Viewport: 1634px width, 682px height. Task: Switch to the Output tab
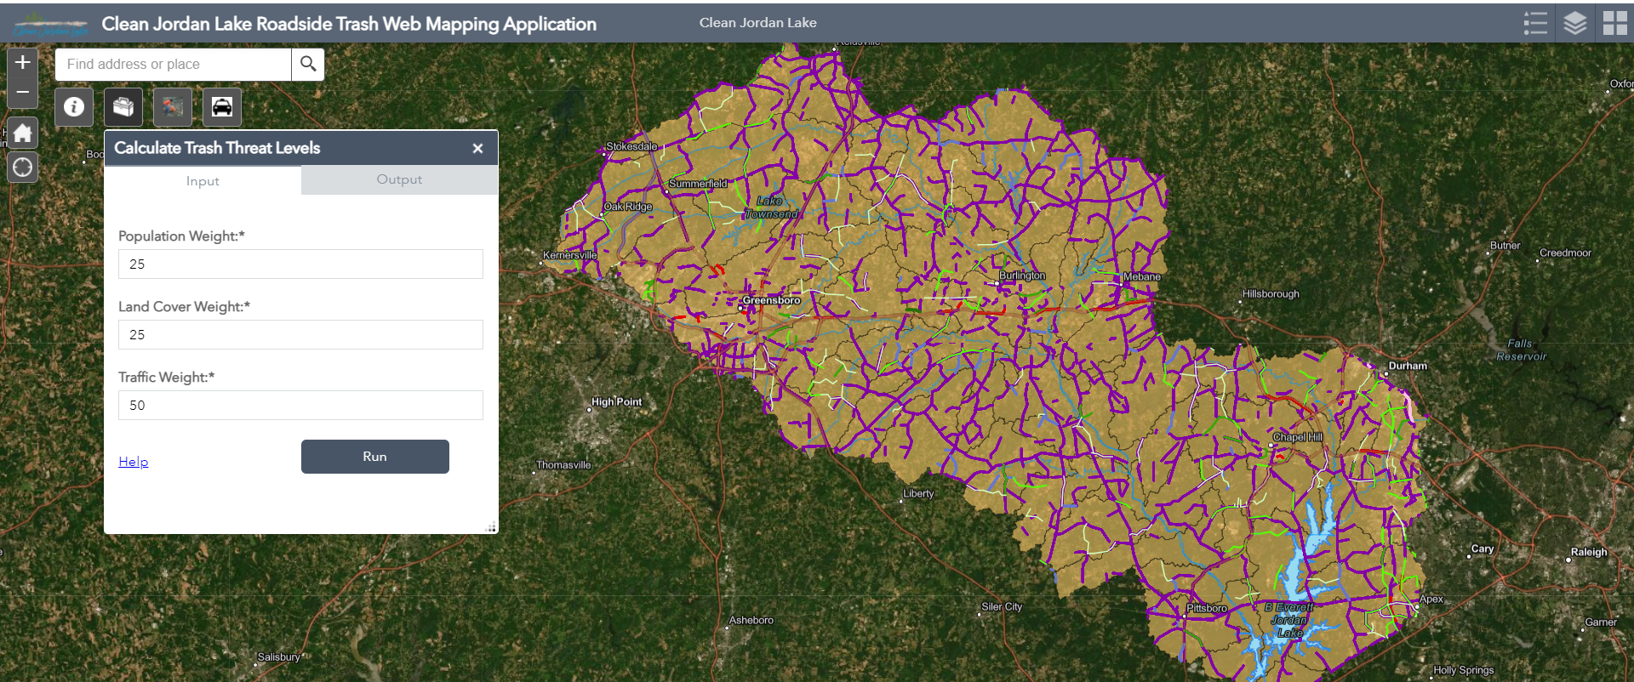[x=399, y=179]
